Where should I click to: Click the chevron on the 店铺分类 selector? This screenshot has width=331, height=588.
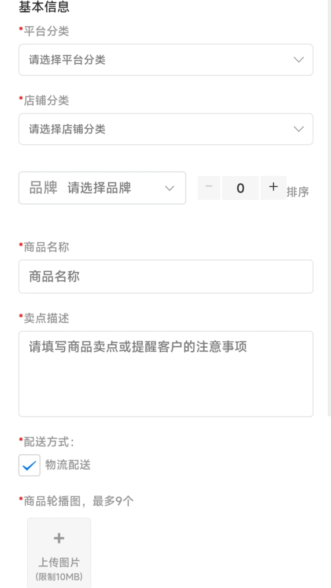pyautogui.click(x=298, y=129)
